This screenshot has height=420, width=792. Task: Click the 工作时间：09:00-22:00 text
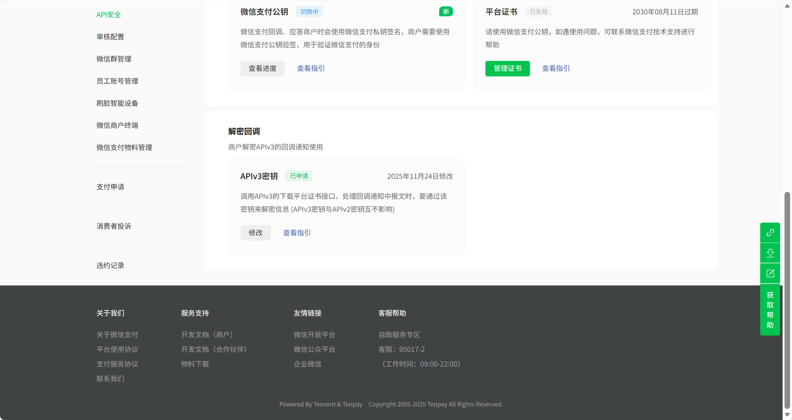coord(421,365)
